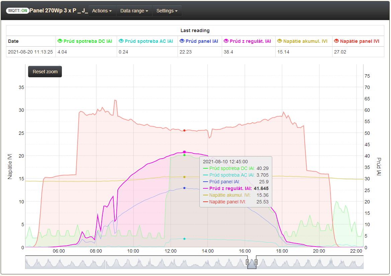Click the overview timeline left of selection

(134, 263)
